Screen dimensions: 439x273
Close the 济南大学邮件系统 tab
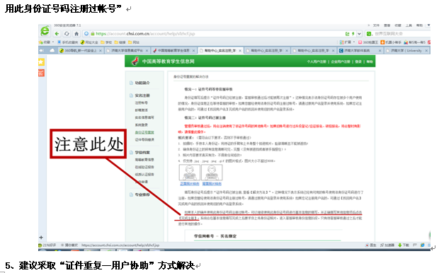380,51
